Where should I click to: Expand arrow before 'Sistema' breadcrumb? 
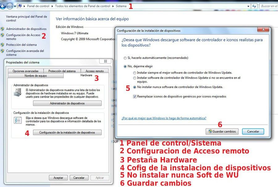(x=113, y=6)
